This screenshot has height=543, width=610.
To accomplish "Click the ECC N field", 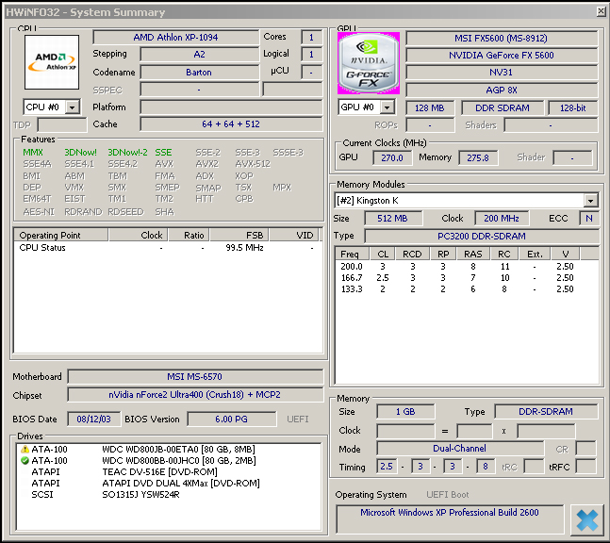I will pos(589,218).
